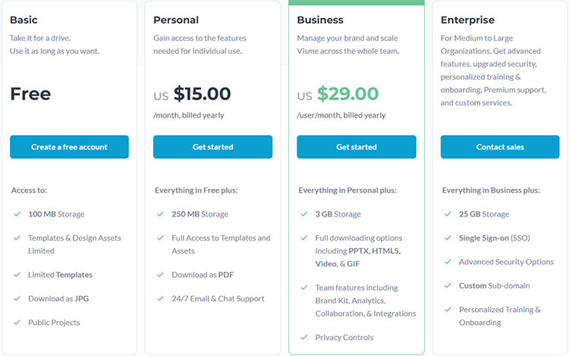The height and width of the screenshot is (356, 569).
Task: Click the checkmark beside Custom Sub-domain
Action: (448, 285)
